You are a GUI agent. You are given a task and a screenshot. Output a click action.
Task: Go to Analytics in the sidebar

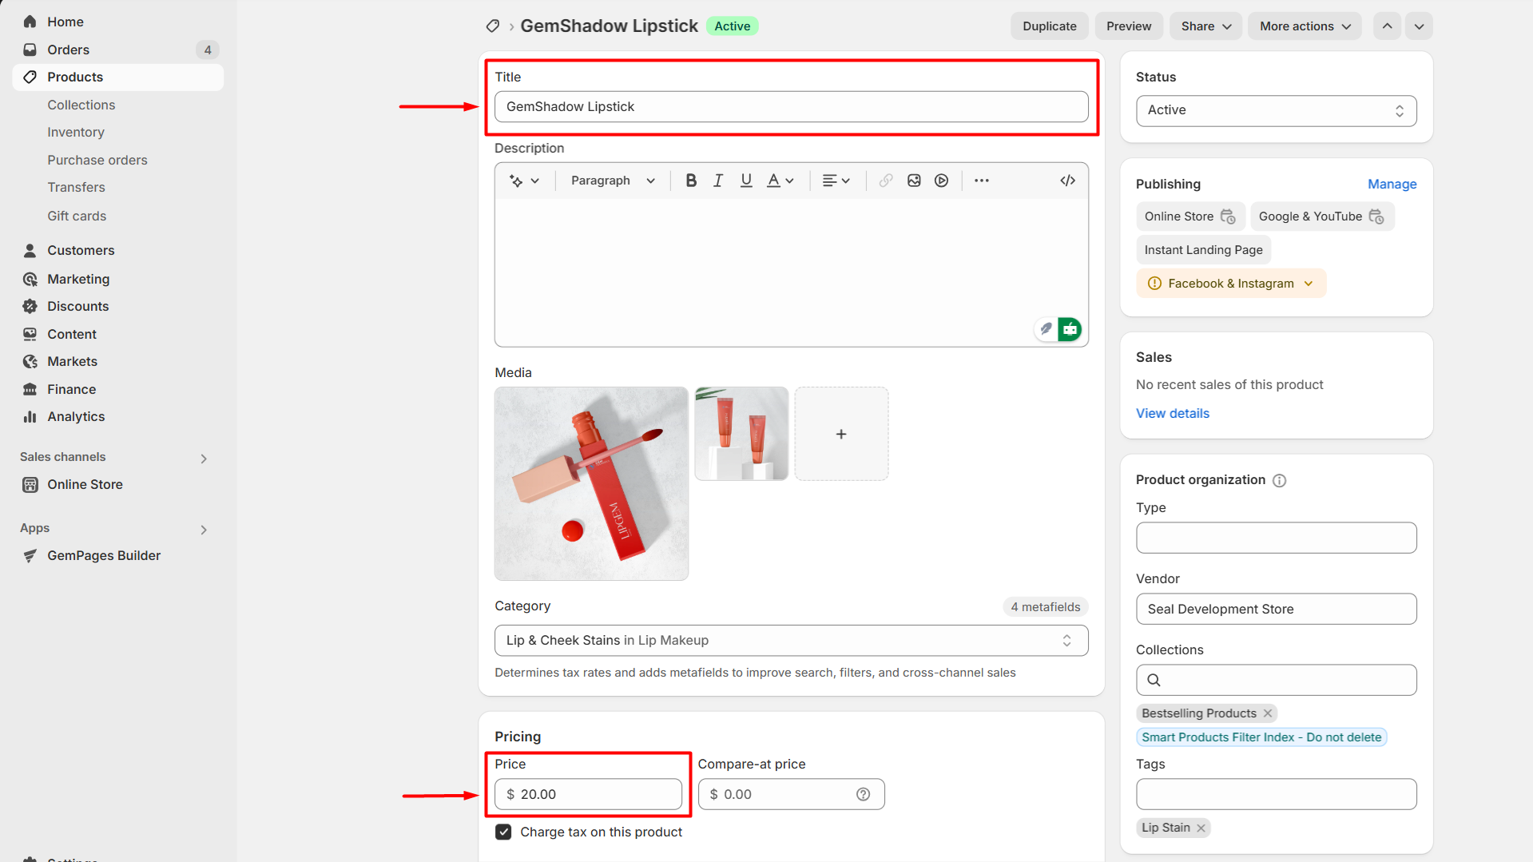coord(76,416)
